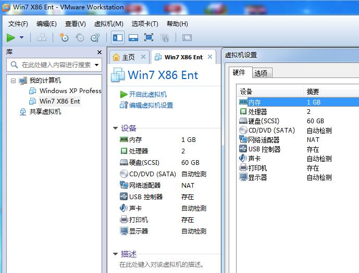Open the snapshot manager icon
The width and height of the screenshot is (359, 273).
click(95, 37)
